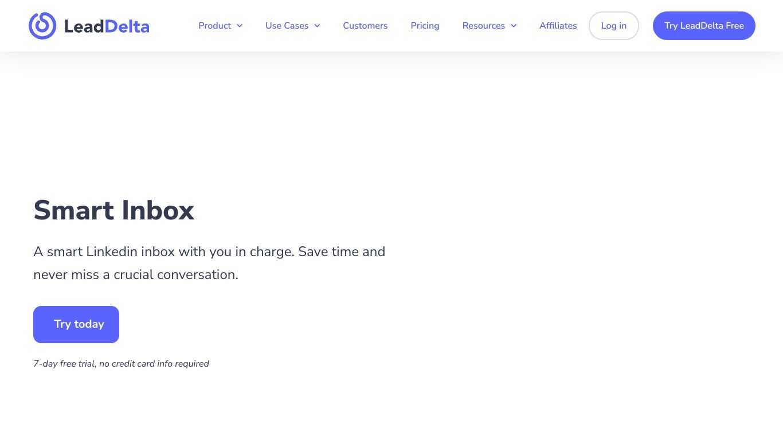Screen dimensions: 783x440
Task: Visit the Affiliates page
Action: pyautogui.click(x=558, y=26)
